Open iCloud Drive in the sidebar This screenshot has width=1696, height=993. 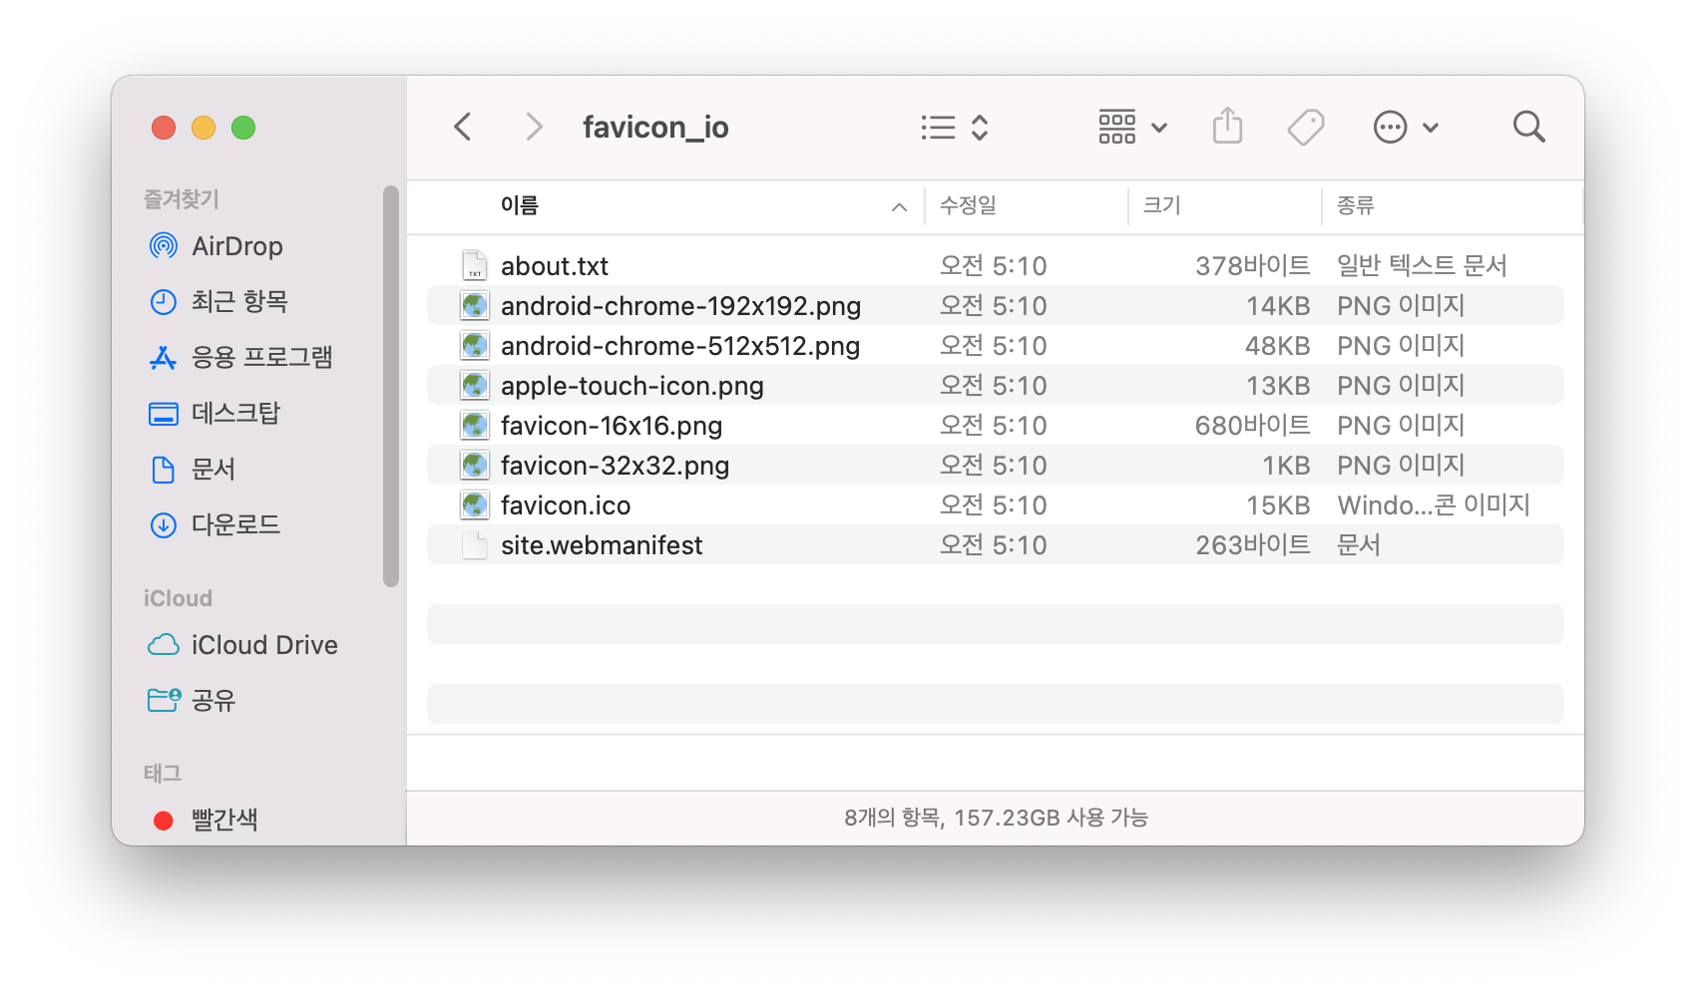click(264, 645)
